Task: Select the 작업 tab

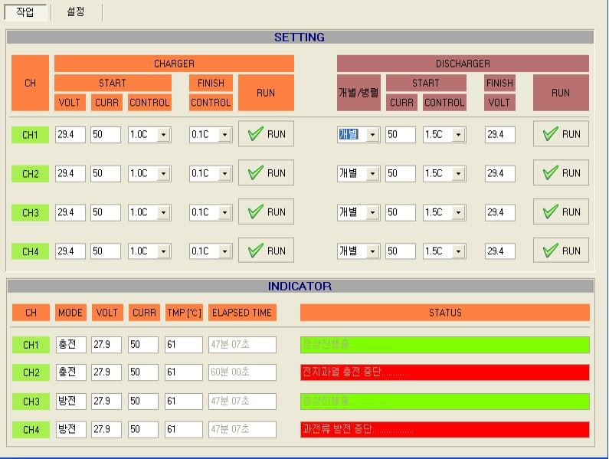Action: click(x=25, y=12)
